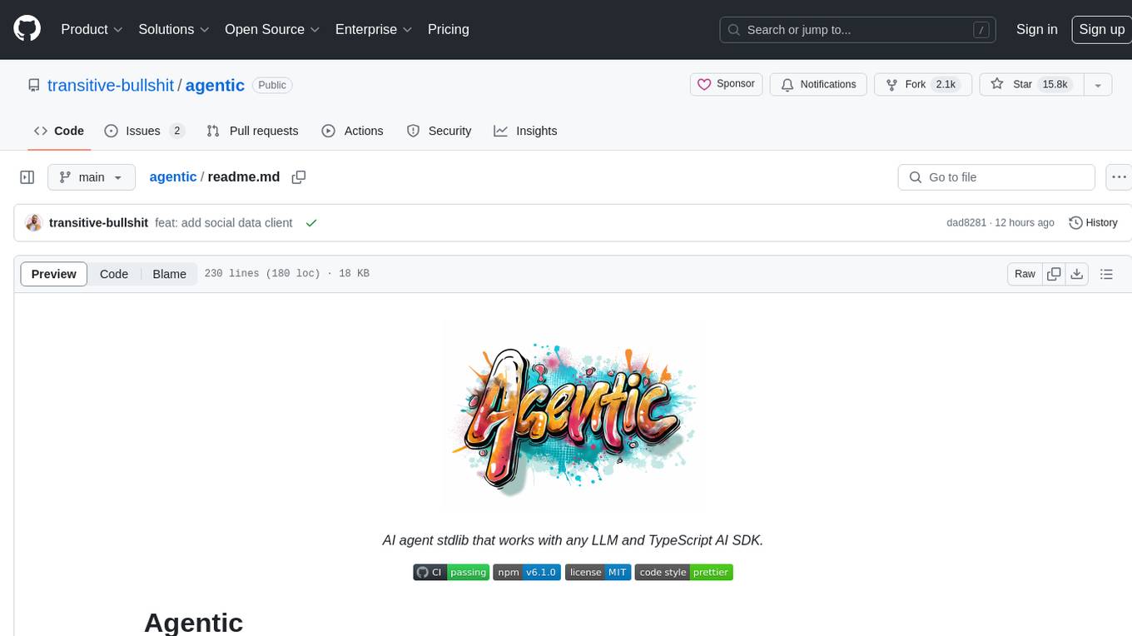Copy raw file contents
The width and height of the screenshot is (1132, 636).
point(1055,274)
